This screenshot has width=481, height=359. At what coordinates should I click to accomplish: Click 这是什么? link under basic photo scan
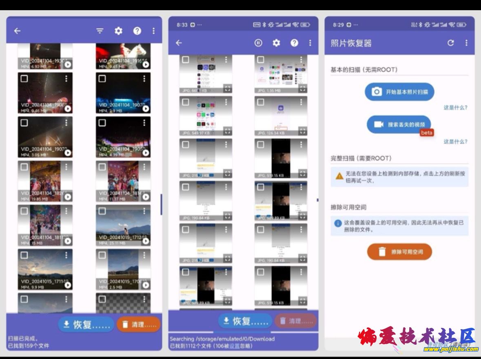pyautogui.click(x=455, y=108)
